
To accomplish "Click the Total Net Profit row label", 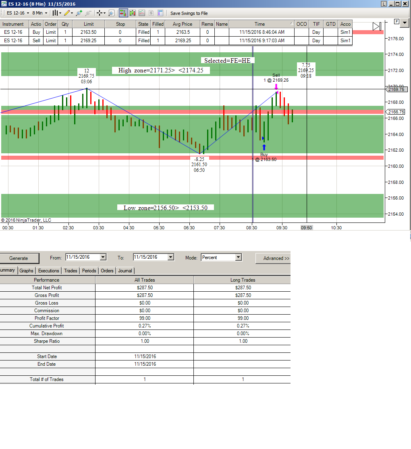I will pos(47,288).
